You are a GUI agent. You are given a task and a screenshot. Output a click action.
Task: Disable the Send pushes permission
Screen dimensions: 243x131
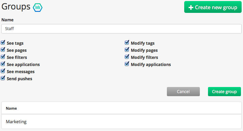(3, 78)
